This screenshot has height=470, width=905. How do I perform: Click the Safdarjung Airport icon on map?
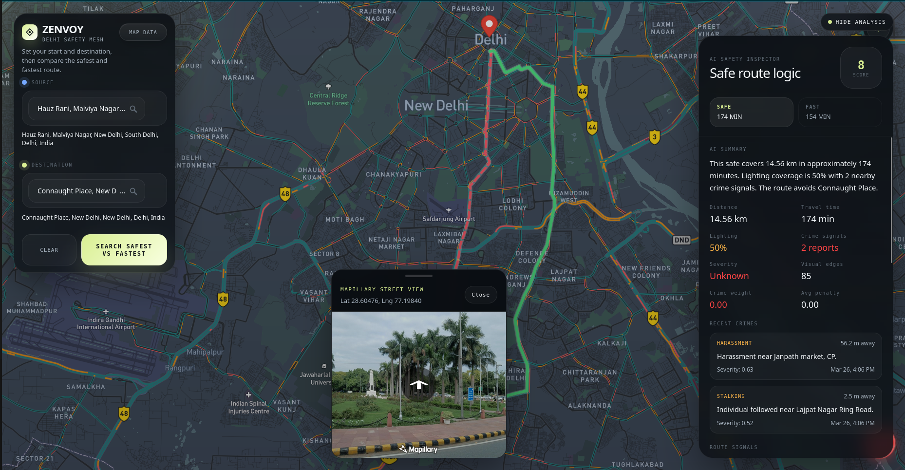point(449,210)
